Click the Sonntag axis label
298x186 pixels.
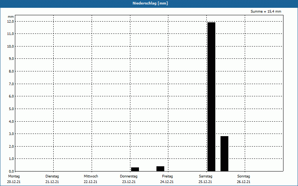244,176
